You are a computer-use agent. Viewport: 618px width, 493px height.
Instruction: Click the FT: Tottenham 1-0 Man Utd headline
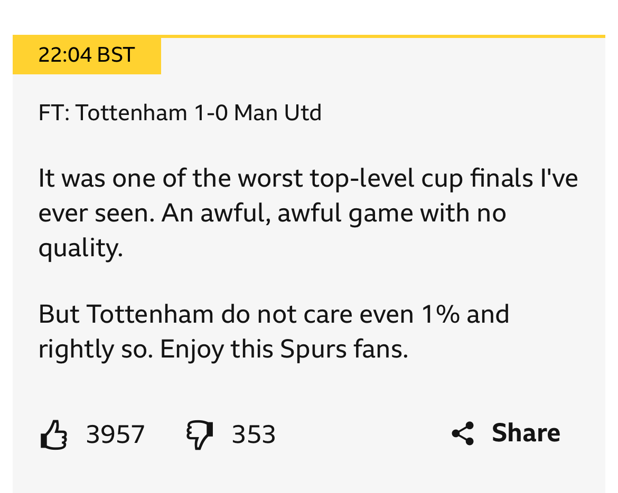[x=180, y=112]
